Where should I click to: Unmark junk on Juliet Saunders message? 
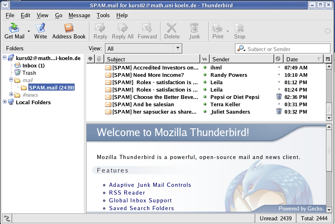279,111
